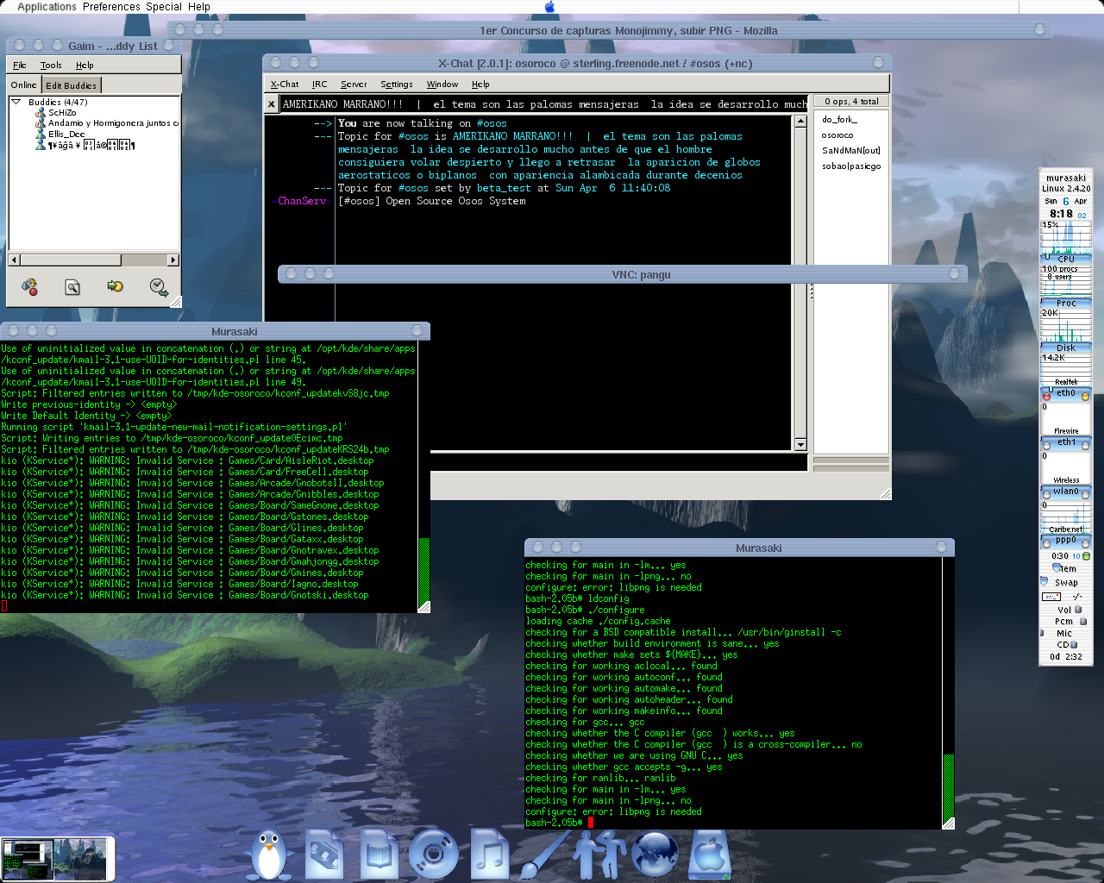Click the buddy icon beside Ellis_Dec
This screenshot has height=883, width=1104.
point(40,134)
